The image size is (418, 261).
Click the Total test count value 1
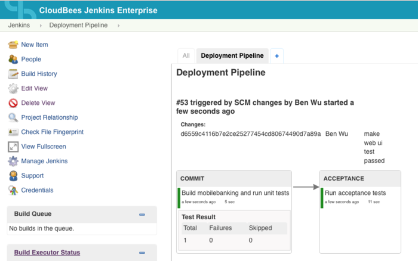tap(185, 240)
